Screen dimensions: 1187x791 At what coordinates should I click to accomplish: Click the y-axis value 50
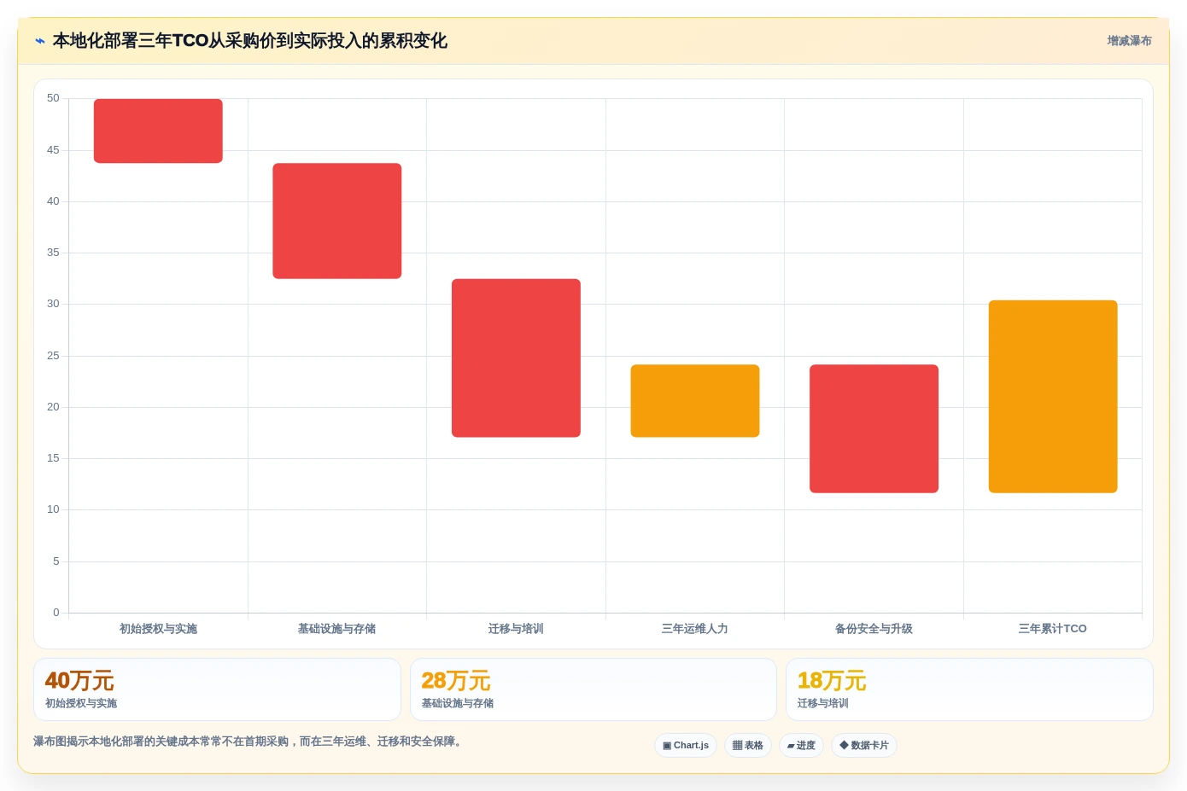click(x=53, y=98)
